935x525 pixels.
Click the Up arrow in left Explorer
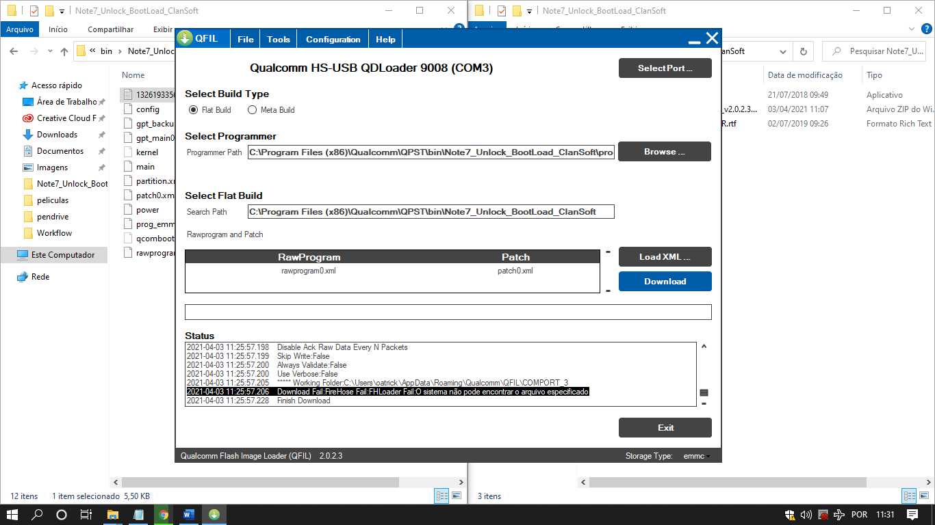tap(64, 51)
